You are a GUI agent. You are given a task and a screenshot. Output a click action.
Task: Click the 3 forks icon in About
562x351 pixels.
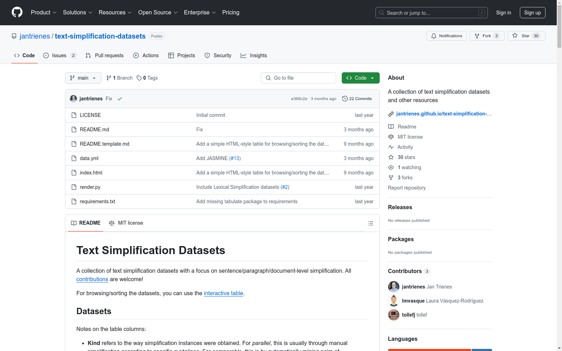[x=391, y=178]
